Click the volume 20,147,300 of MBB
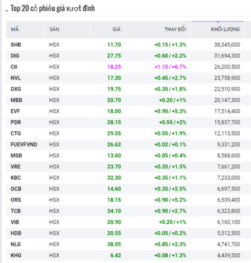Image resolution: width=251 pixels, height=263 pixels. [227, 100]
